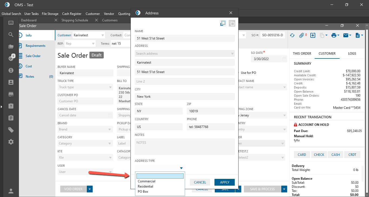The height and width of the screenshot is (197, 369).
Task: Select the blank address type option
Action: [x=160, y=176]
